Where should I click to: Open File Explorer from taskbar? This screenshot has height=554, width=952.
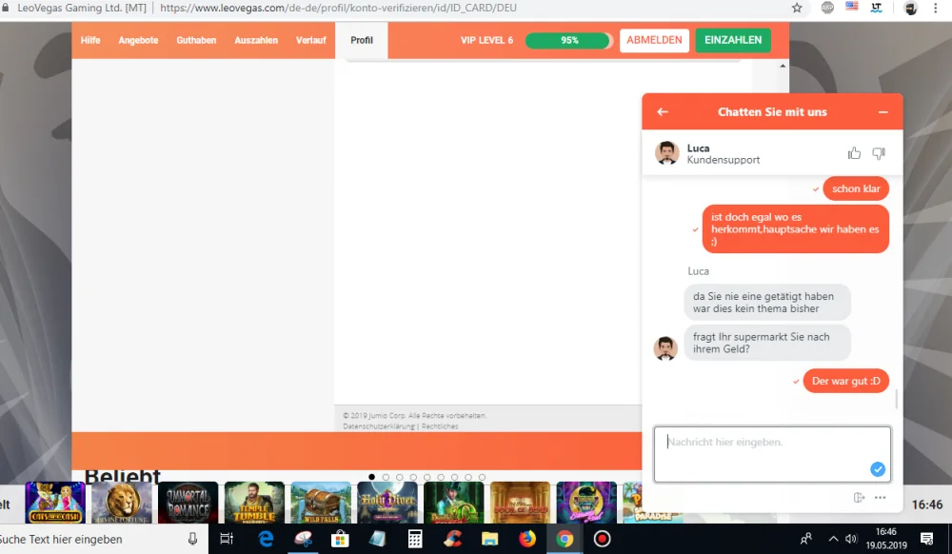489,539
